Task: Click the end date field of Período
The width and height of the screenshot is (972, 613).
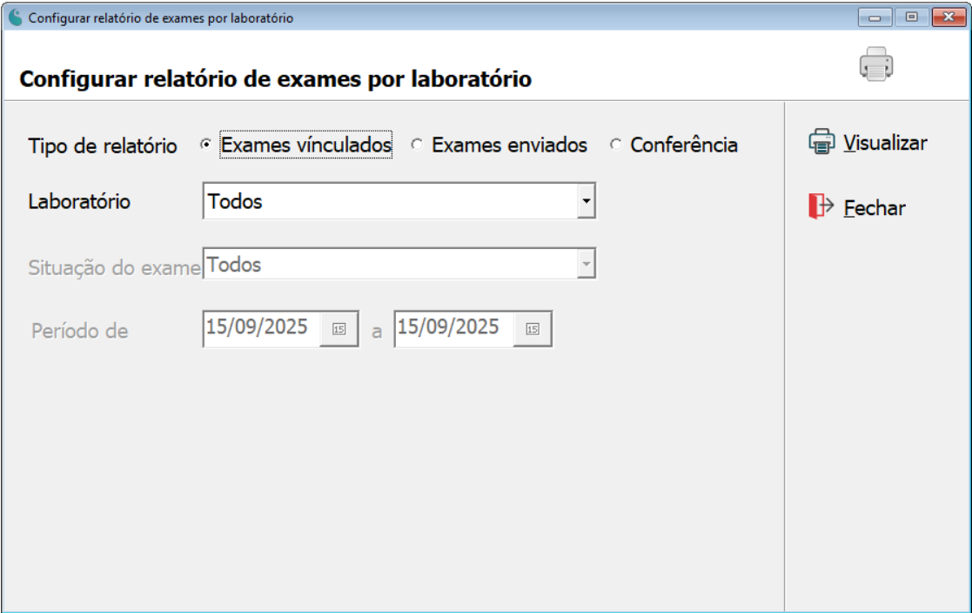Action: pyautogui.click(x=454, y=328)
